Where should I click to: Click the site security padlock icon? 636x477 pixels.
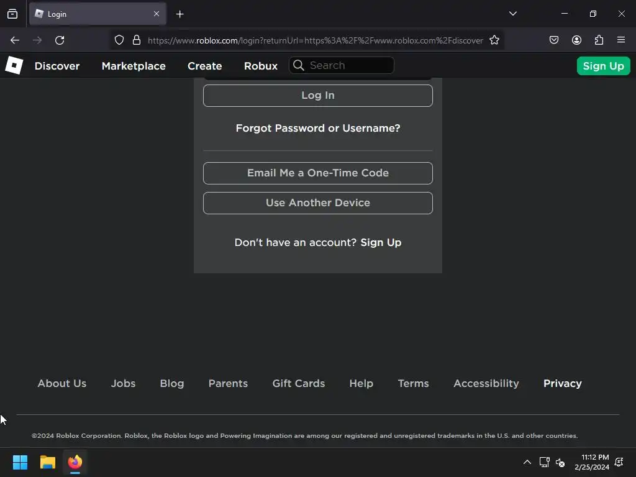137,40
